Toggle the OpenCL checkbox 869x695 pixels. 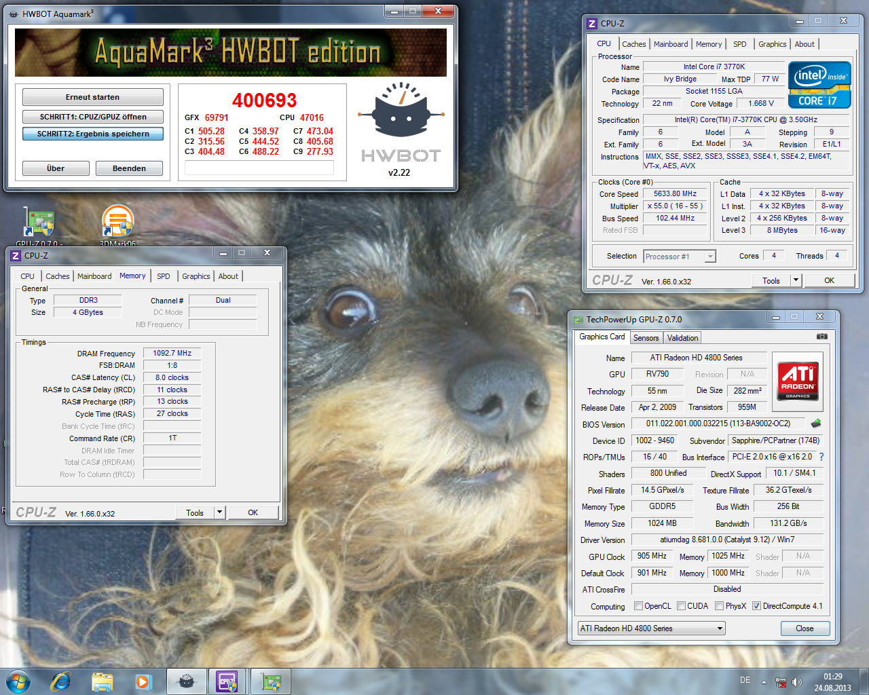tap(638, 606)
